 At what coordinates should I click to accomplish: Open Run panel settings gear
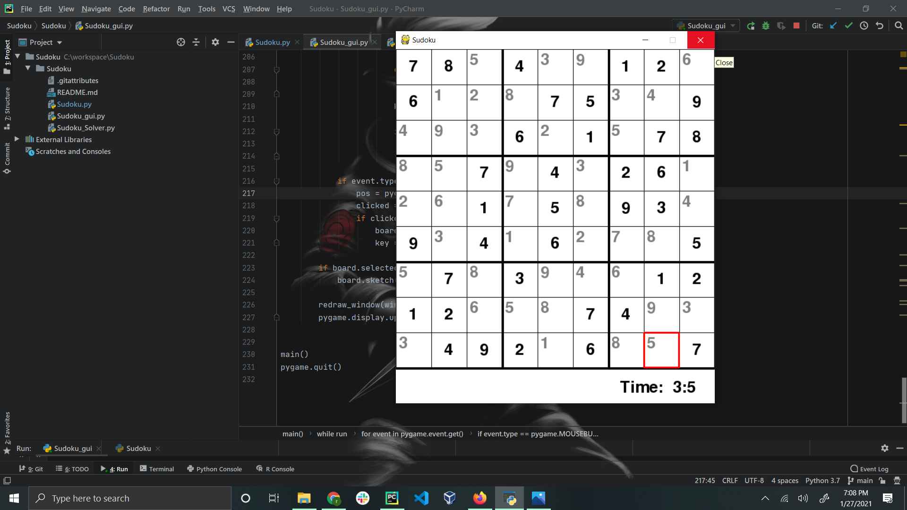point(884,448)
